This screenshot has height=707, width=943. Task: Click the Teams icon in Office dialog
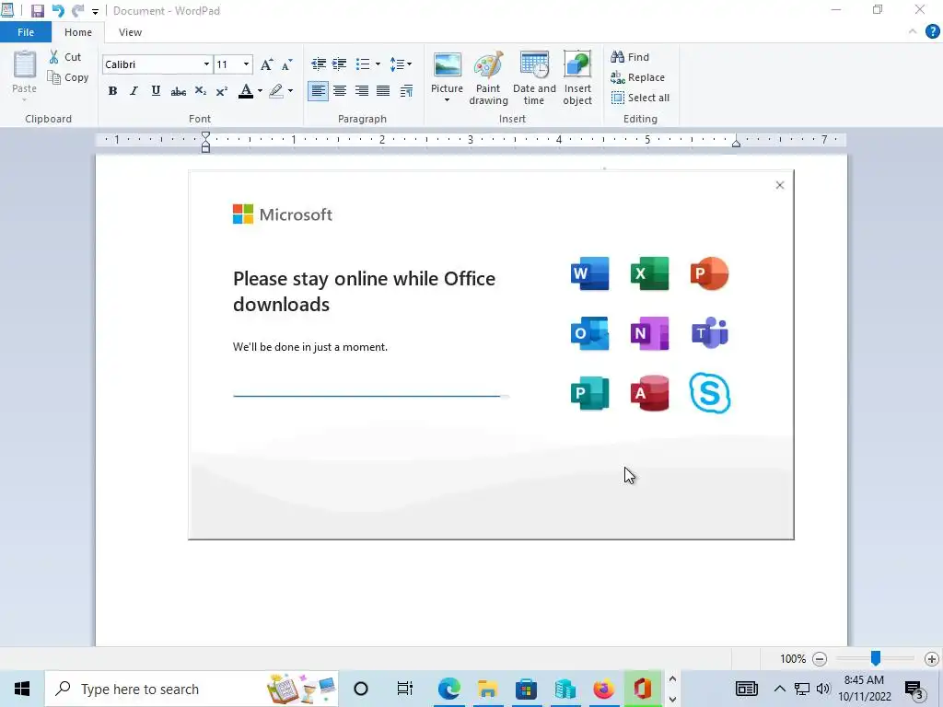coord(710,333)
